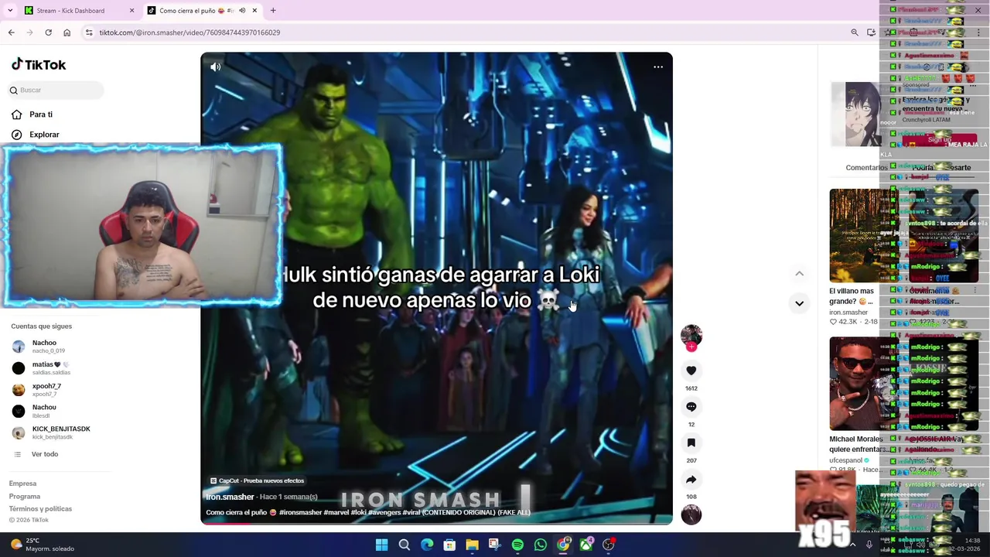Open the Xbox app on the taskbar
The width and height of the screenshot is (990, 557).
pos(586,545)
